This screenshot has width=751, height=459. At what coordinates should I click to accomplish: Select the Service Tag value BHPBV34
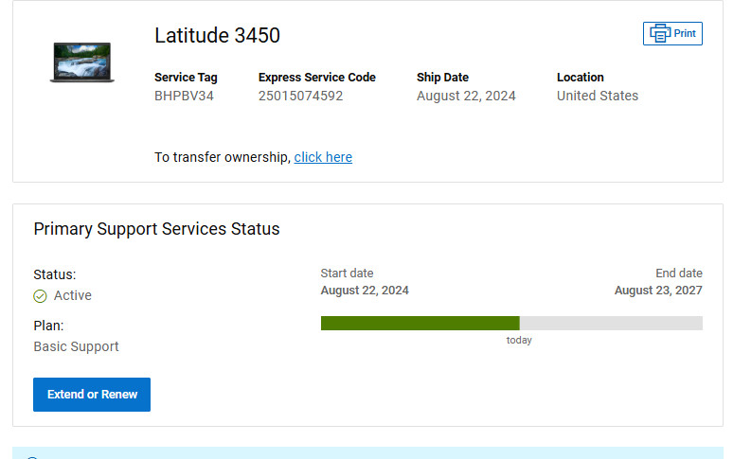(184, 96)
